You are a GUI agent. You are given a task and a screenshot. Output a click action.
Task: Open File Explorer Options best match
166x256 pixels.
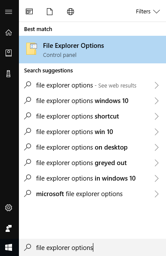(92, 50)
